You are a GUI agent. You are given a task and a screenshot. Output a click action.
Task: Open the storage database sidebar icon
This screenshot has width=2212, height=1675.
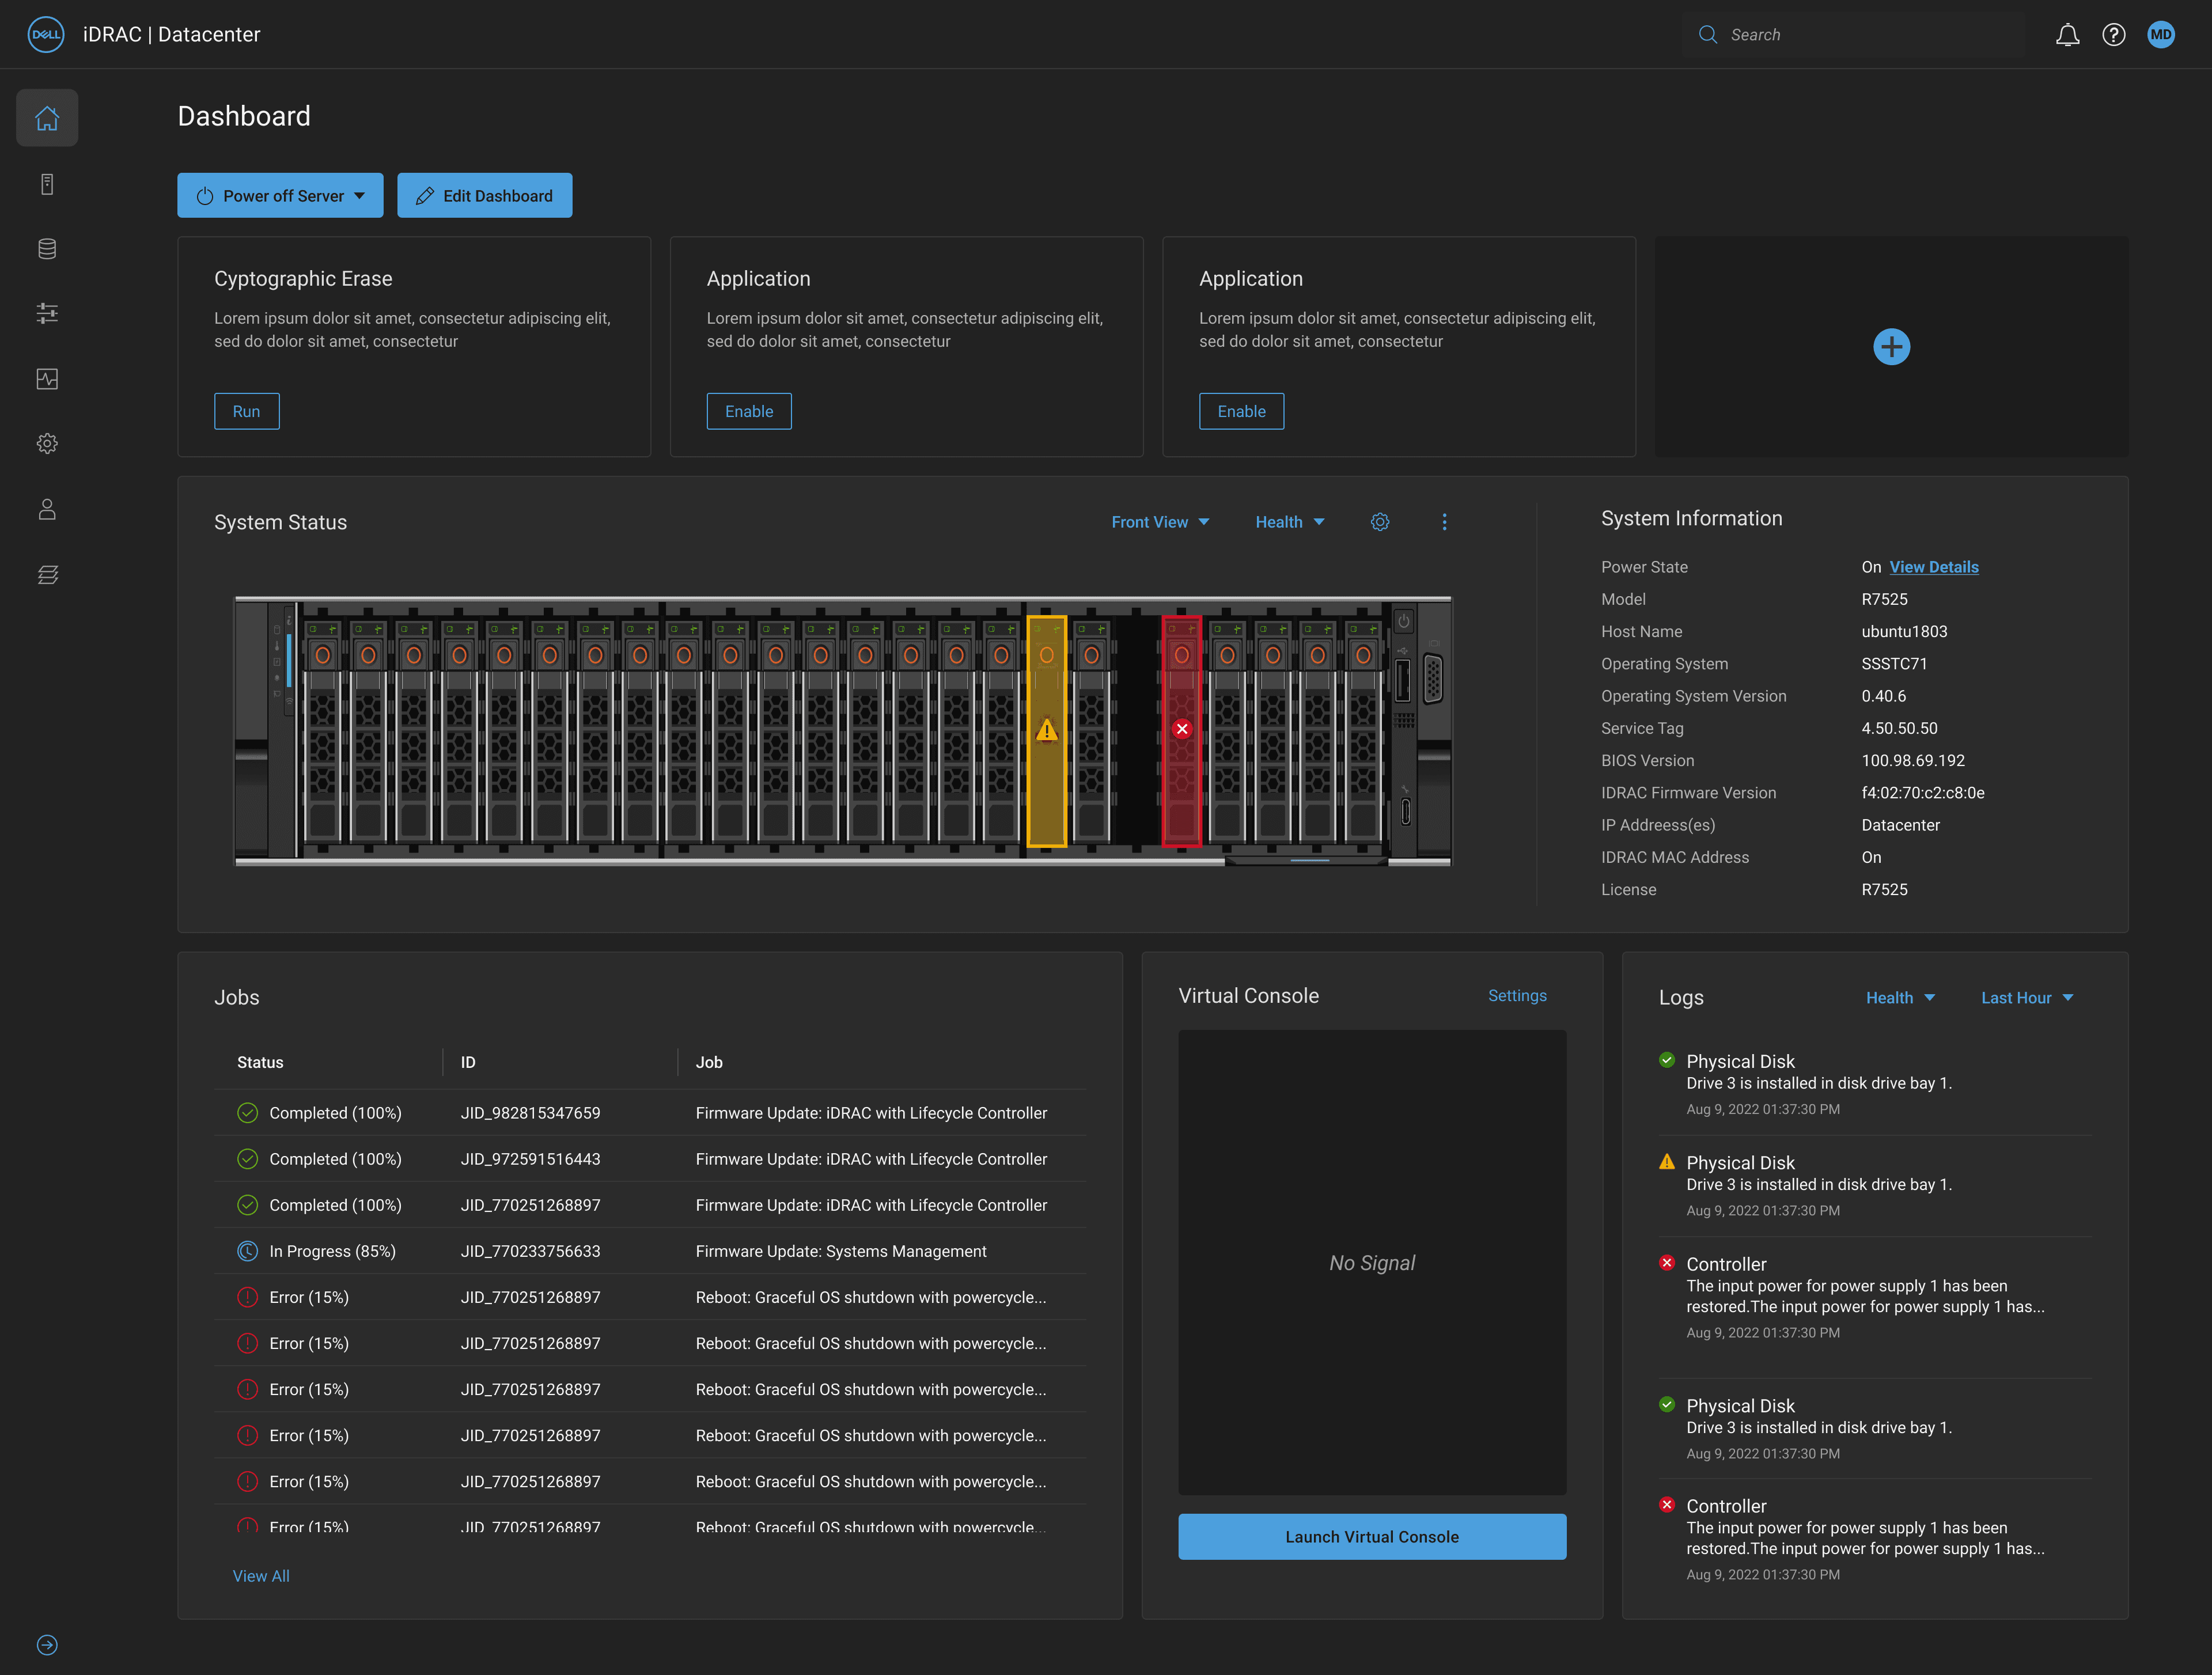(x=47, y=249)
